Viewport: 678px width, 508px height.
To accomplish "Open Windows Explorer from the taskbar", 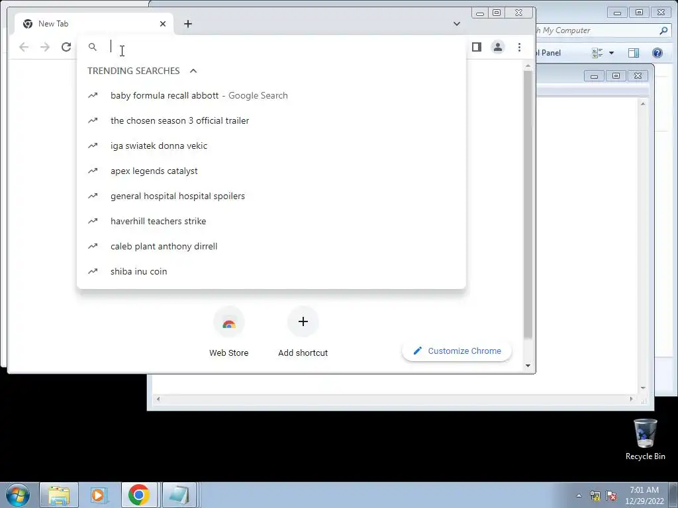I will tap(59, 495).
